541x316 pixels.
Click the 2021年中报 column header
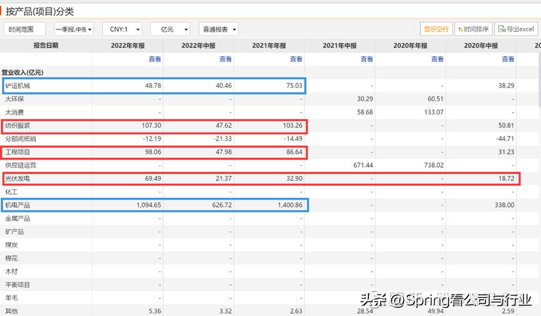340,46
